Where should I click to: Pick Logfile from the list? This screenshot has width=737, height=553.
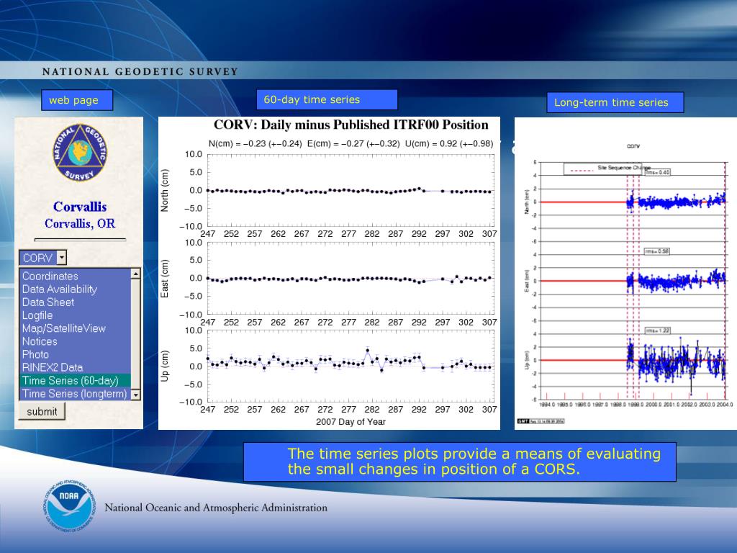point(75,315)
